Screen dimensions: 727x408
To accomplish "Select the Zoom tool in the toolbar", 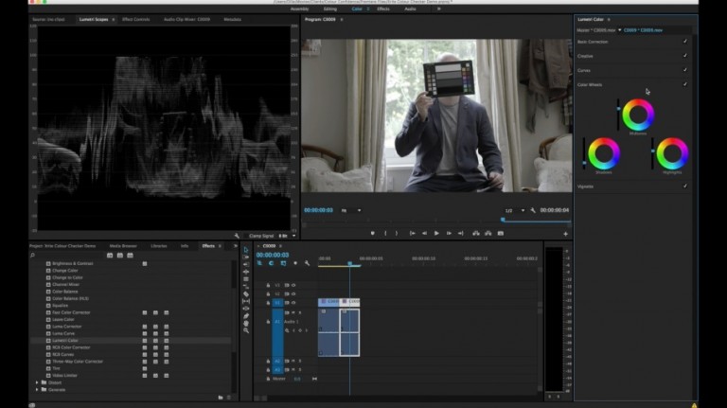I will (x=246, y=330).
